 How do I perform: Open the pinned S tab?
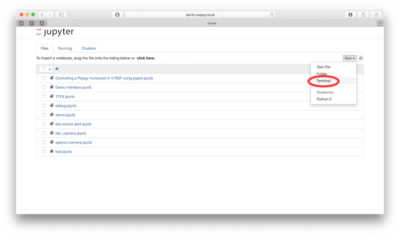pos(21,23)
